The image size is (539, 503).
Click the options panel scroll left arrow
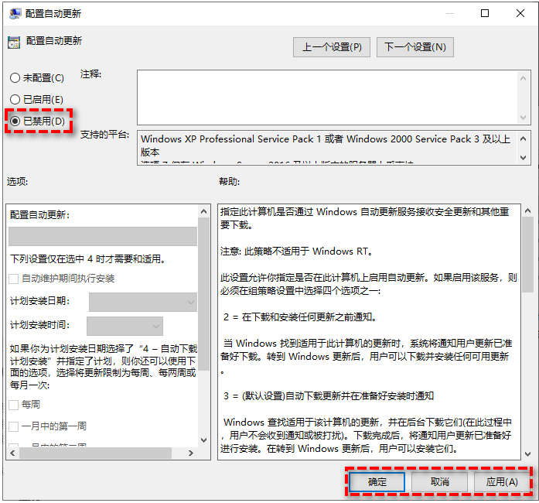click(x=12, y=453)
